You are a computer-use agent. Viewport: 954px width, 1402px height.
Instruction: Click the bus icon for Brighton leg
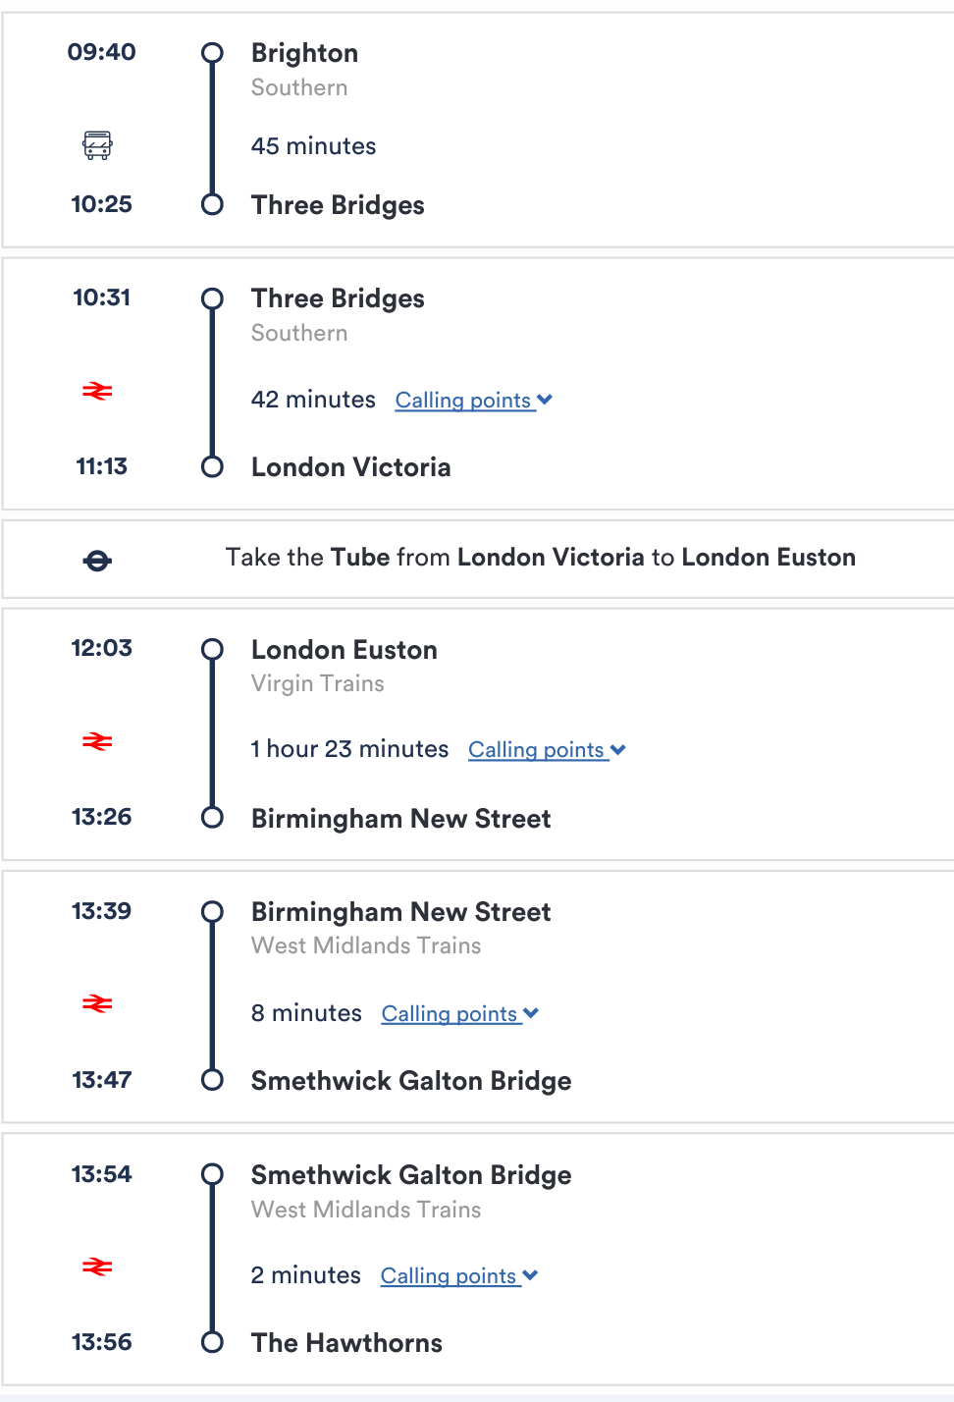point(97,145)
